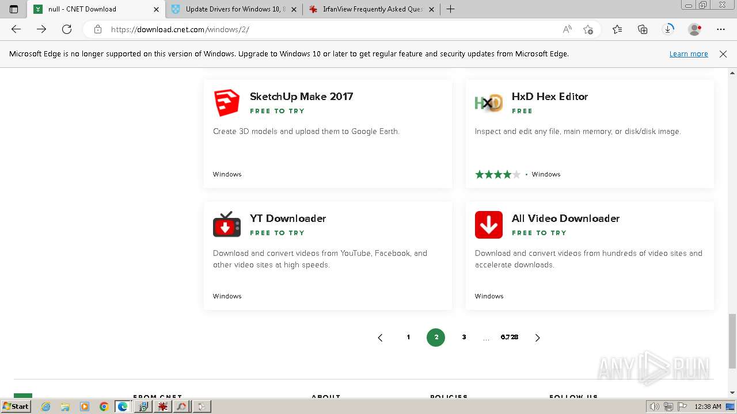Select Microsoft Edge taskbar button
Image resolution: width=737 pixels, height=414 pixels.
pyautogui.click(x=123, y=407)
